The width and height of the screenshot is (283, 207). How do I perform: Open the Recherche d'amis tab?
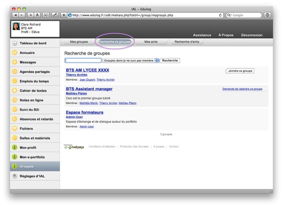pyautogui.click(x=187, y=42)
